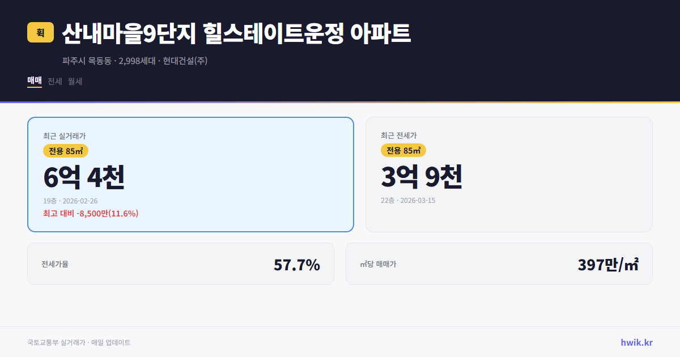Click the hwik.kr site logo
This screenshot has height=357, width=680.
pos(636,342)
